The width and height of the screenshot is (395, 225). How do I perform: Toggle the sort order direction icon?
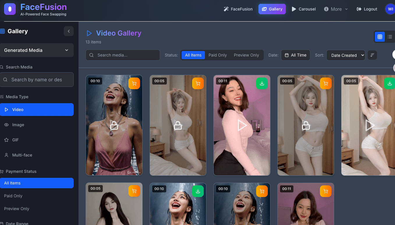[x=372, y=55]
